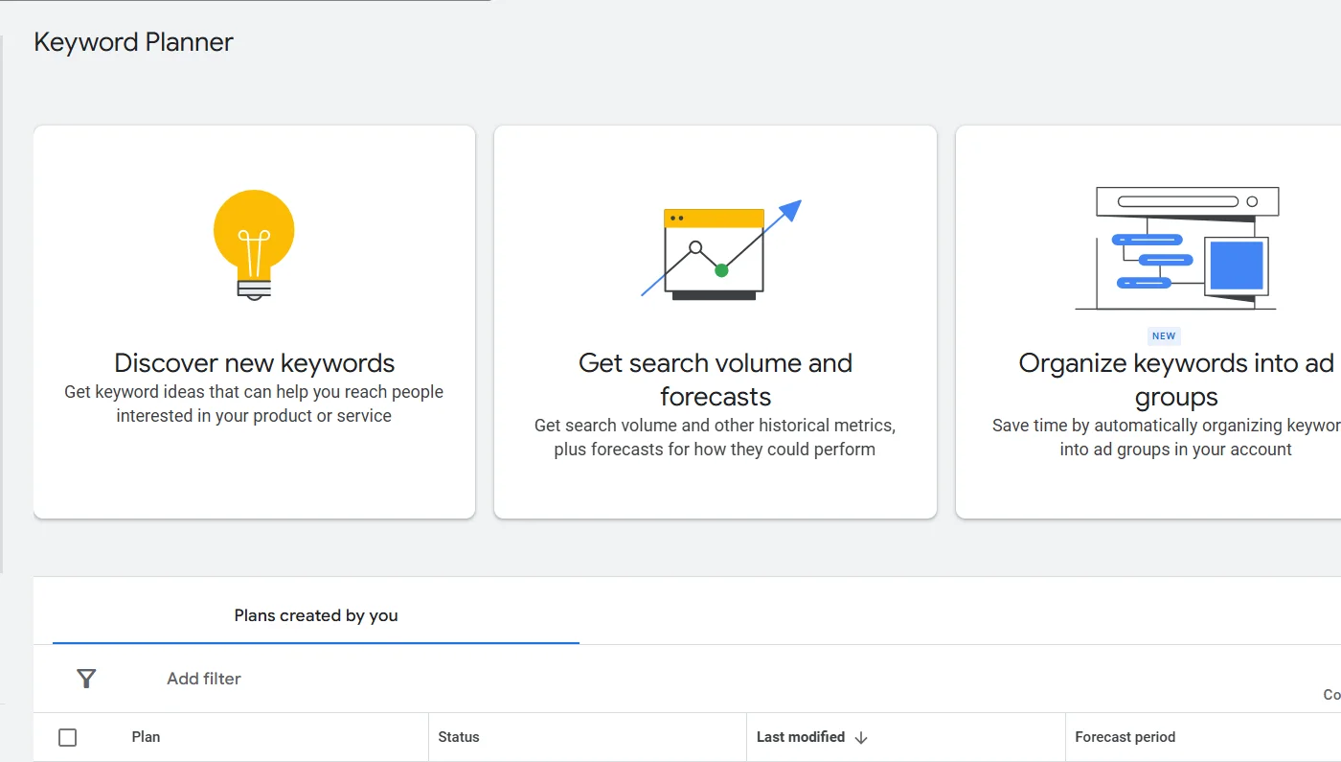Sort by the Status column header
This screenshot has height=762, width=1341.
coord(459,737)
